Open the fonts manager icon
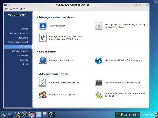The image size is (158, 118). click(x=43, y=38)
